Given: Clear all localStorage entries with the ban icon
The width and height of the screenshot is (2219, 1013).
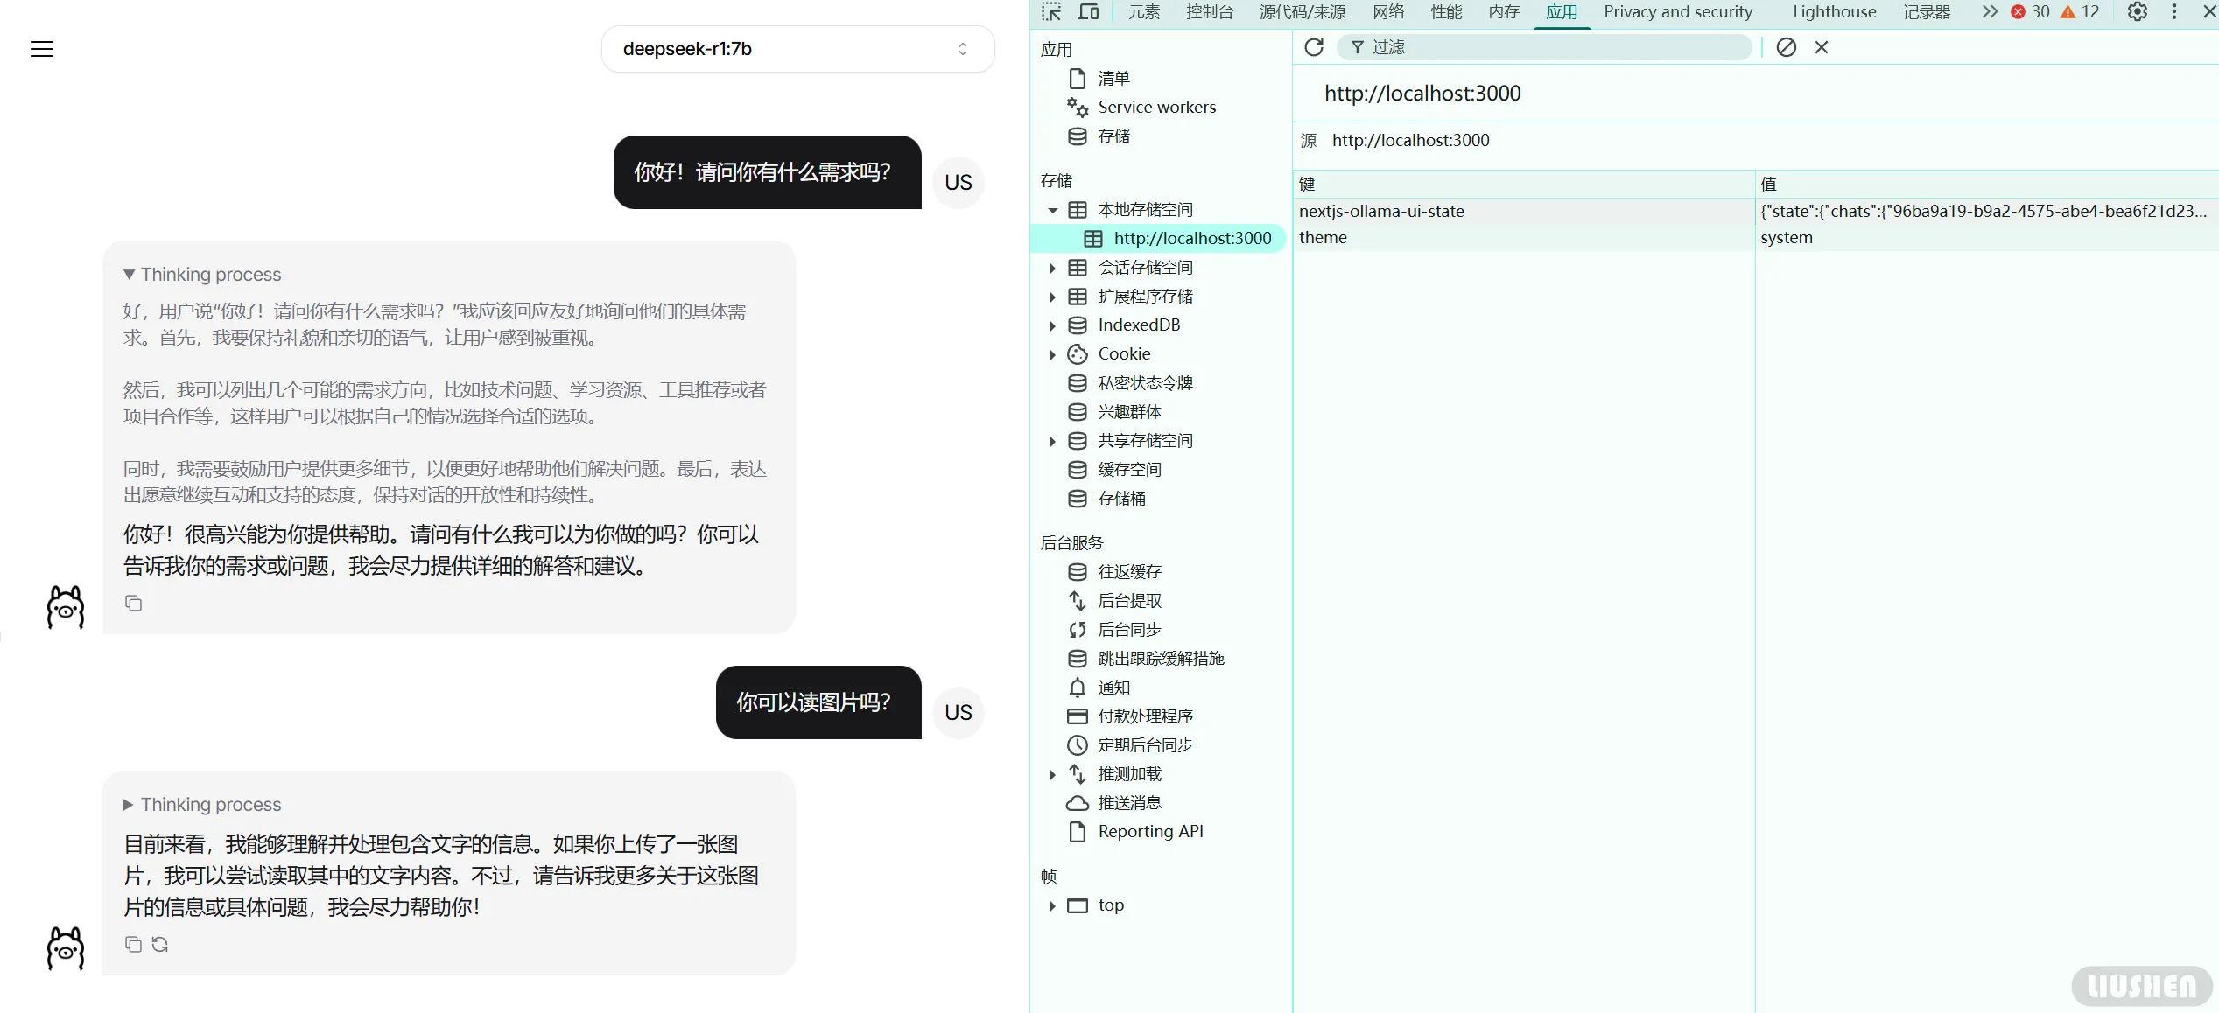Looking at the screenshot, I should [1786, 47].
